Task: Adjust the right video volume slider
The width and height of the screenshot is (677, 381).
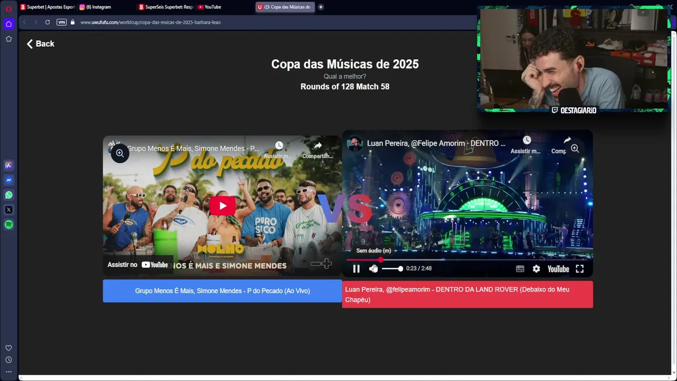Action: [x=392, y=269]
